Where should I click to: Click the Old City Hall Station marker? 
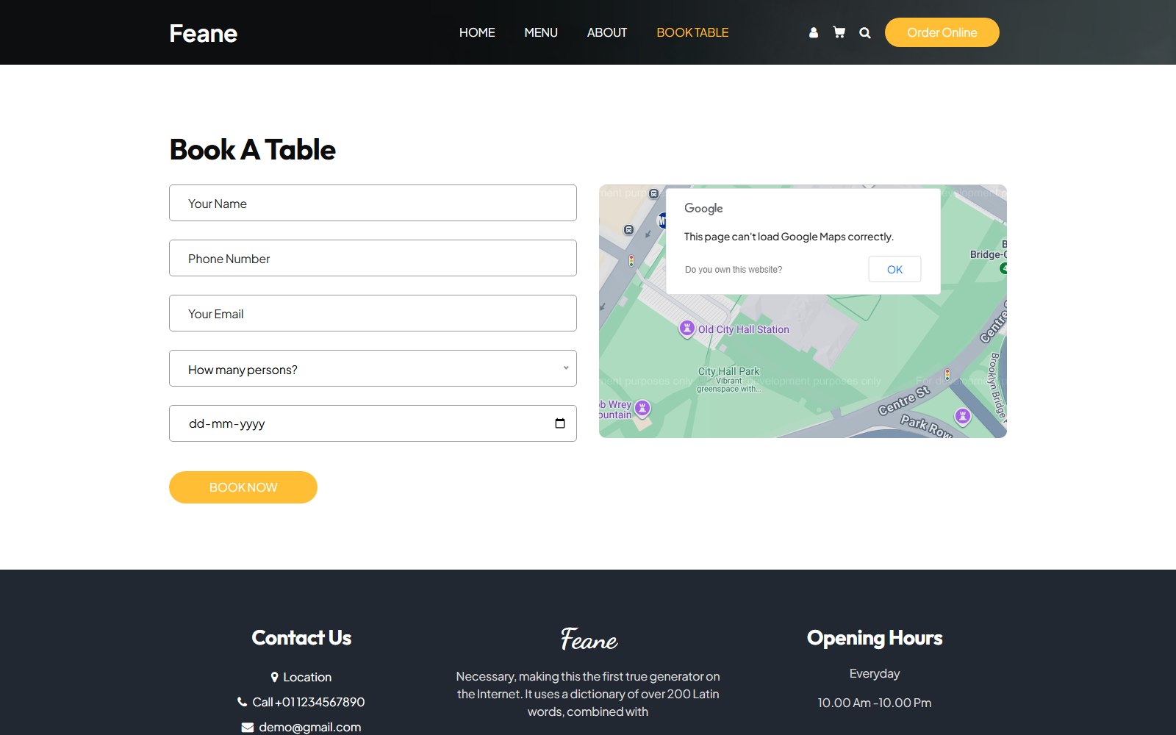point(686,329)
